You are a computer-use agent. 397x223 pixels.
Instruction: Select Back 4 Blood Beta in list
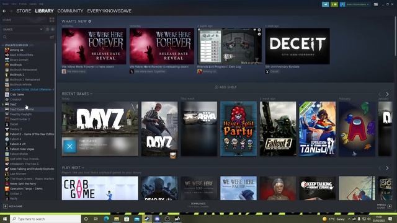coord(22,55)
